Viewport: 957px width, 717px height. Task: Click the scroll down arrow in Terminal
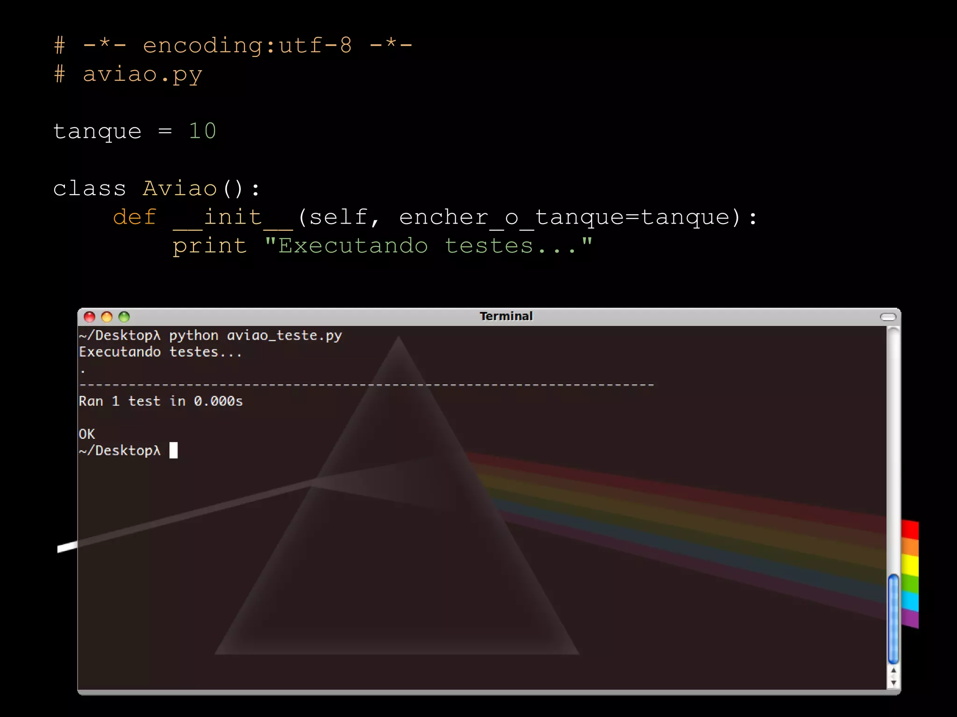[893, 682]
